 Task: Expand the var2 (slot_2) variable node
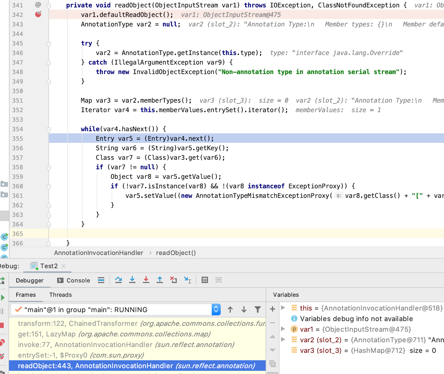(283, 339)
